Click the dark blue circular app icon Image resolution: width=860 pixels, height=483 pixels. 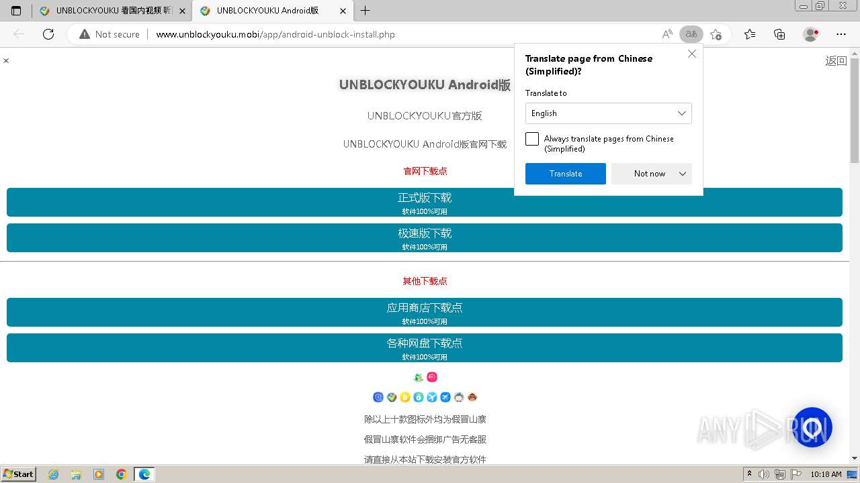[x=378, y=397]
